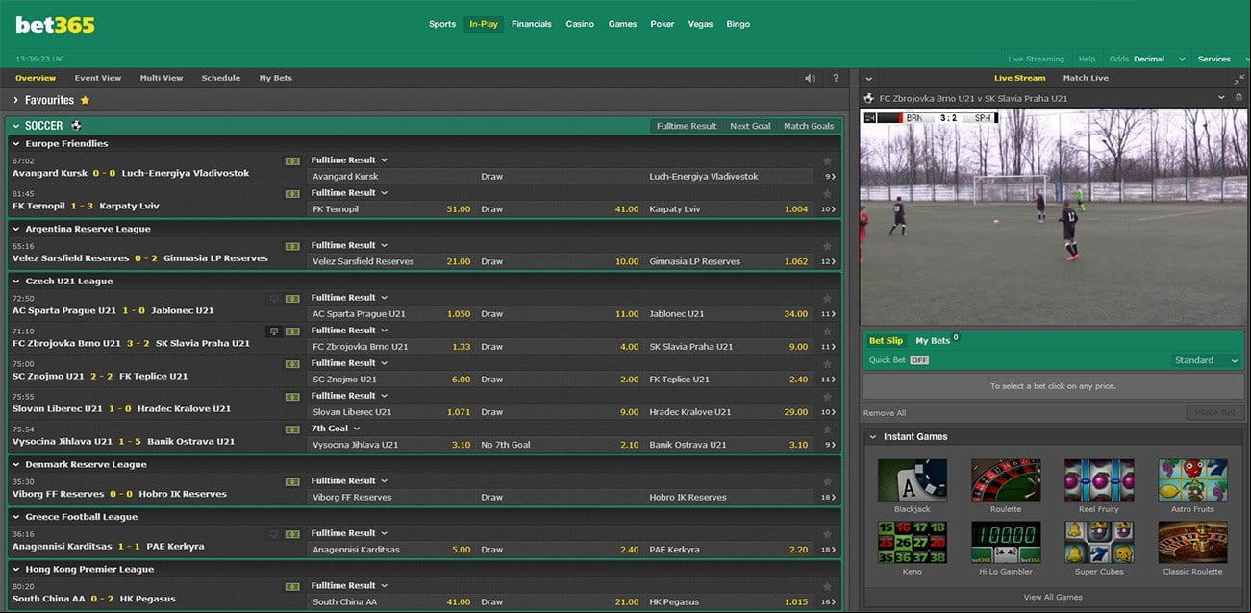Open the Live Streaming link
Screen dimensions: 1251x613
[x=1037, y=59]
